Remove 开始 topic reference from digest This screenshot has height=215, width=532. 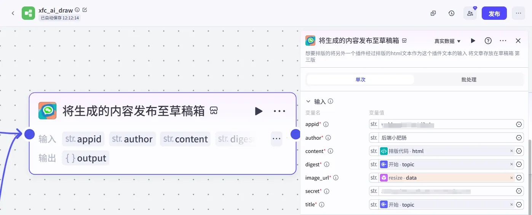coord(511,164)
